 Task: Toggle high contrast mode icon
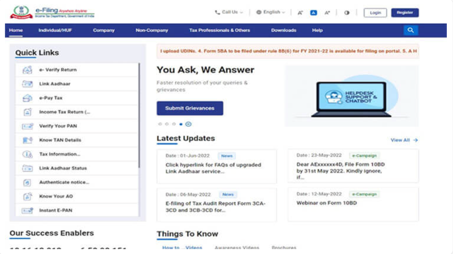(x=347, y=13)
